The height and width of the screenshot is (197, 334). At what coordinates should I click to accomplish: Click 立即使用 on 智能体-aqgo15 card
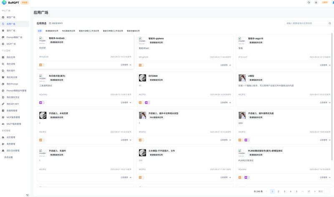325,65
